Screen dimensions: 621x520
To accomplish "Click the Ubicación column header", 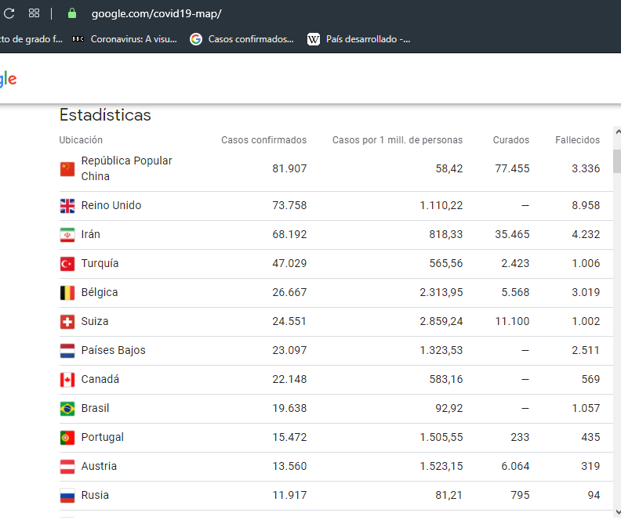I will pos(81,140).
